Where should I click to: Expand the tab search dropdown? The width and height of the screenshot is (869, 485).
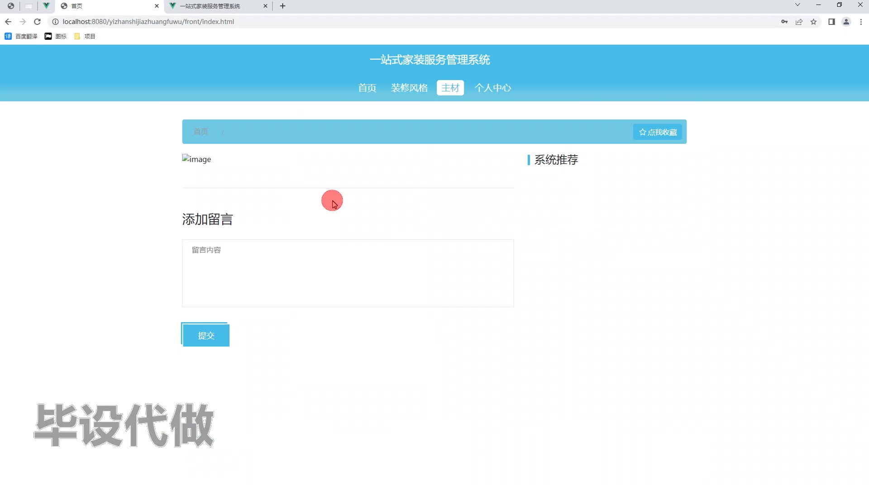point(797,5)
